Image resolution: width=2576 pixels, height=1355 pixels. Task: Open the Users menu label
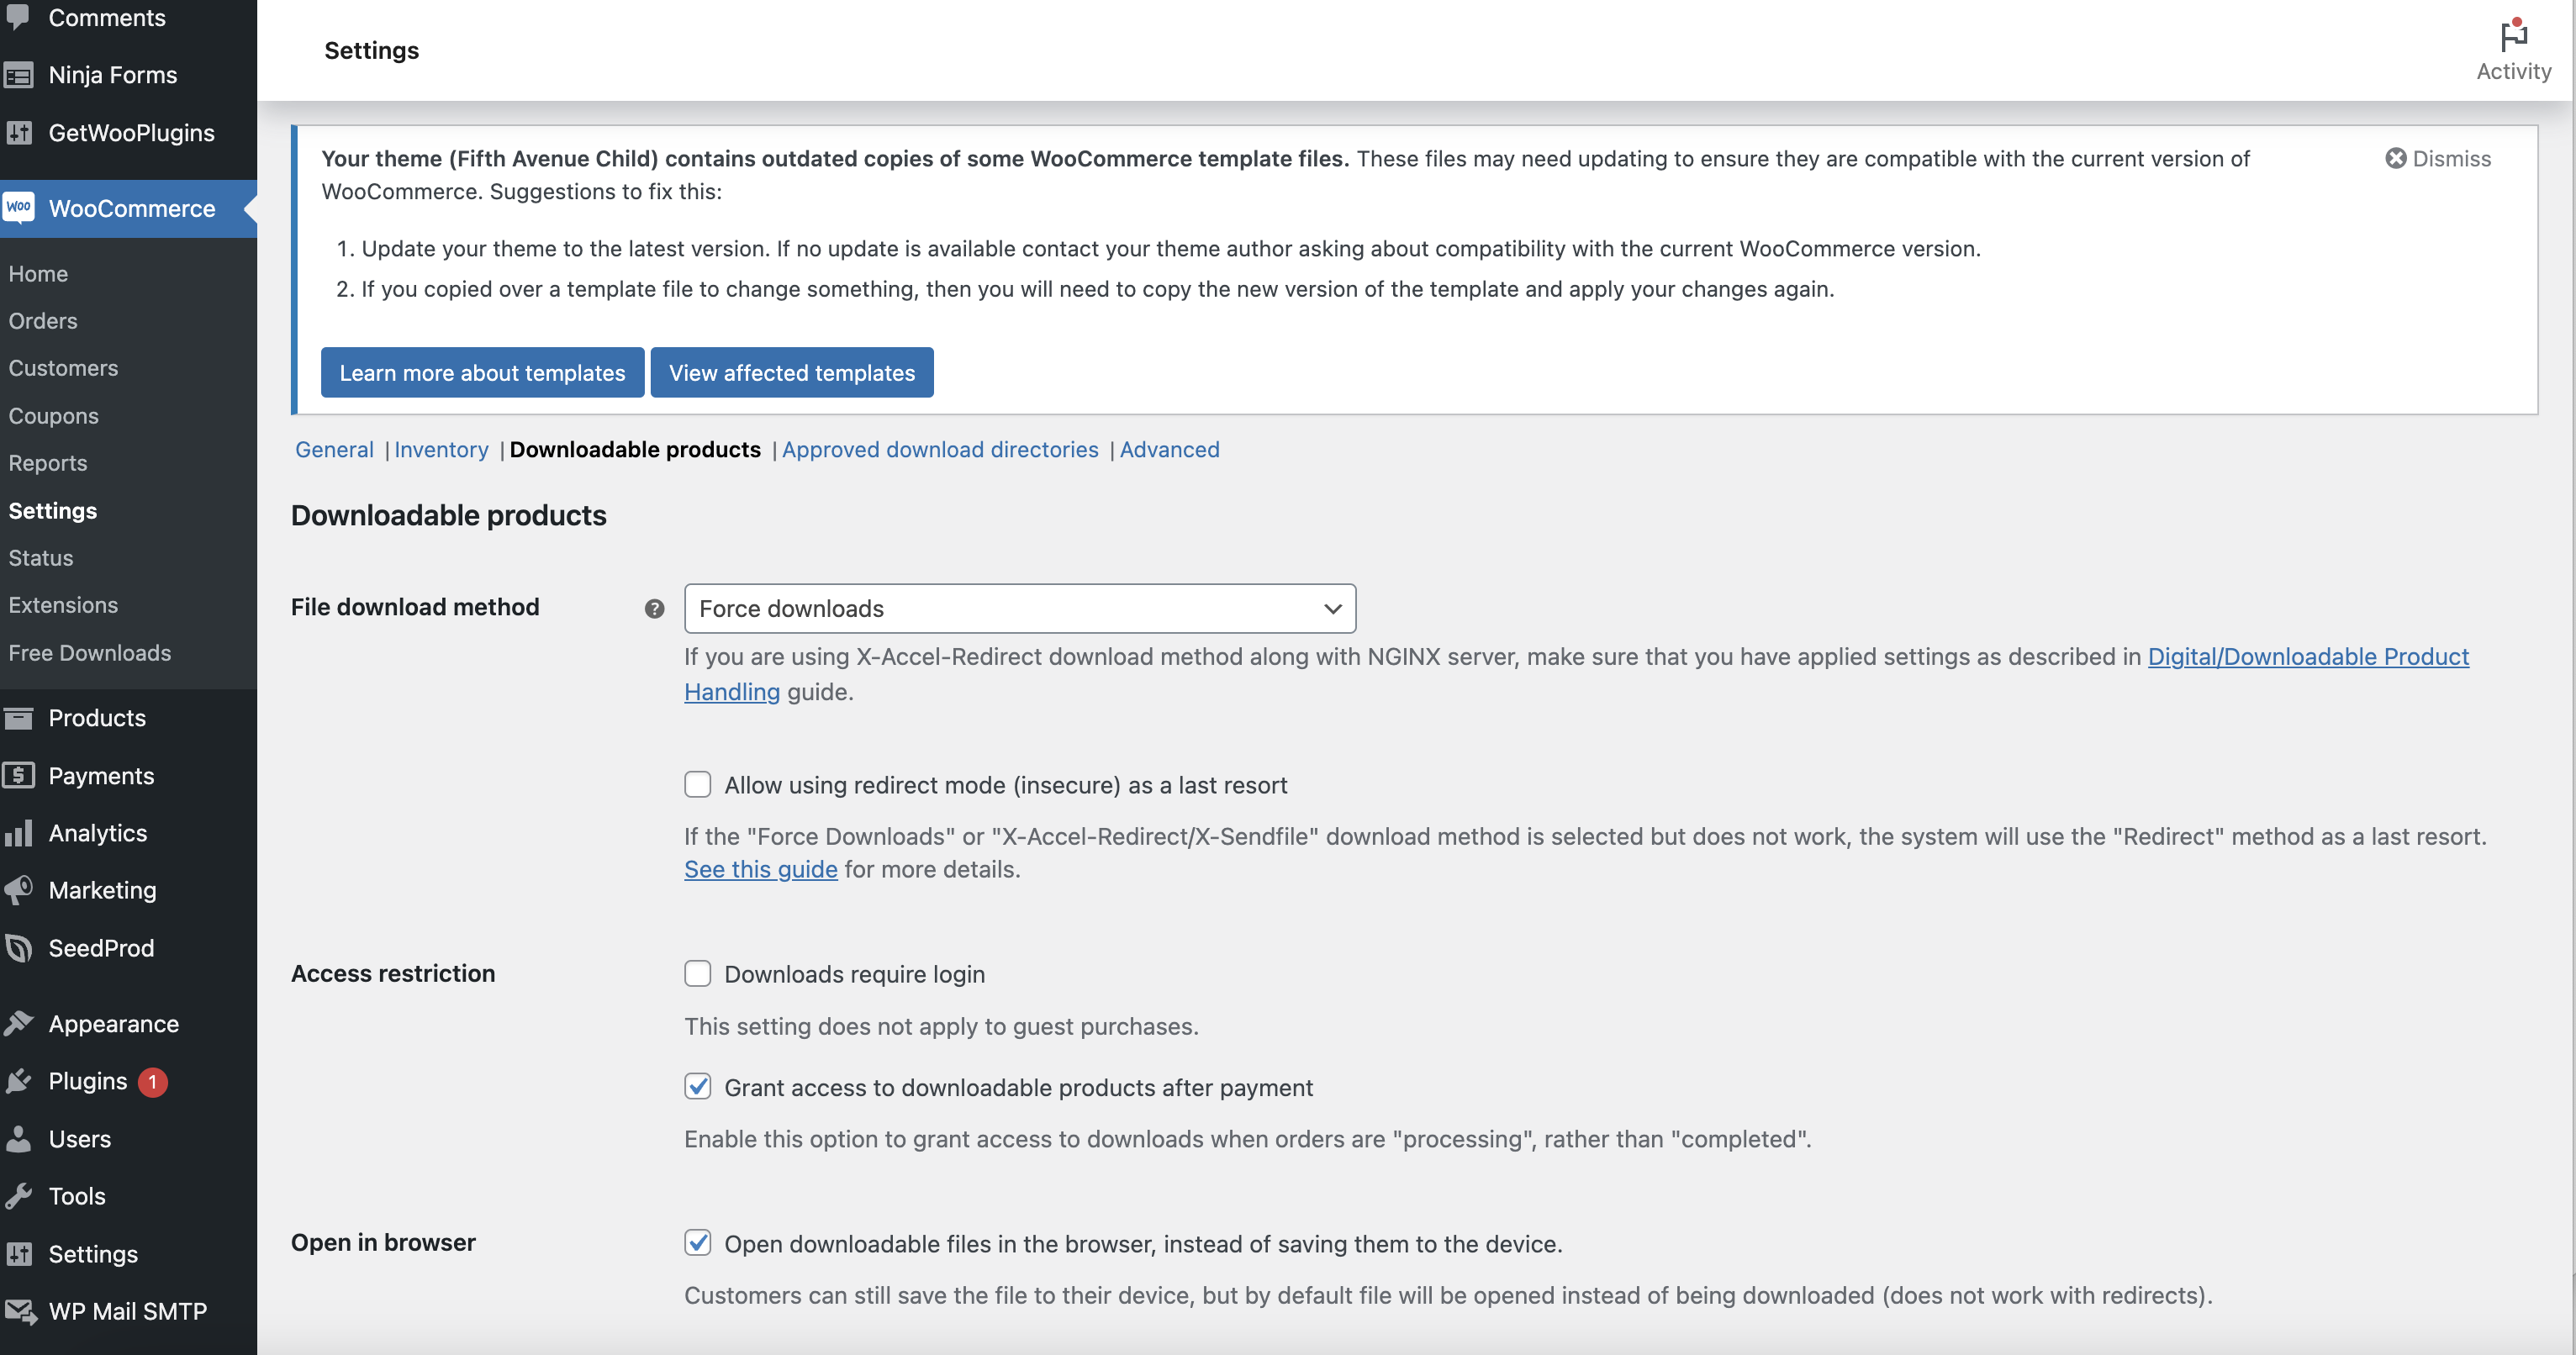(80, 1139)
